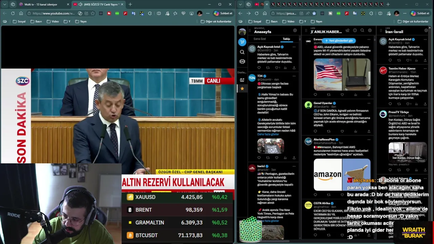The image size is (434, 244).
Task: Open more options on Genel Uyarılar post
Action: point(369,103)
